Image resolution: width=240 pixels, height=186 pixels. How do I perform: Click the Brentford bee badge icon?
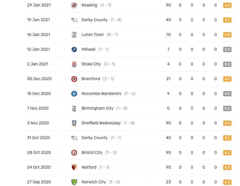74,79
